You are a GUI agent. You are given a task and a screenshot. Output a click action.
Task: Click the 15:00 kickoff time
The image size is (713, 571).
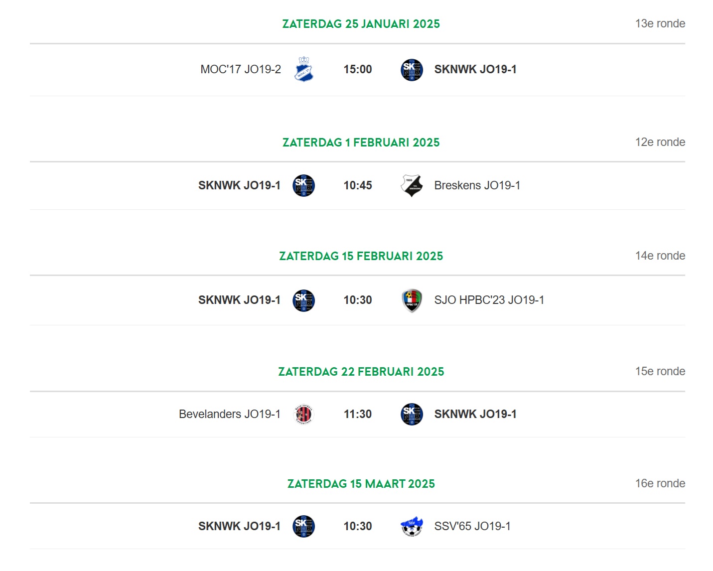[x=358, y=69]
